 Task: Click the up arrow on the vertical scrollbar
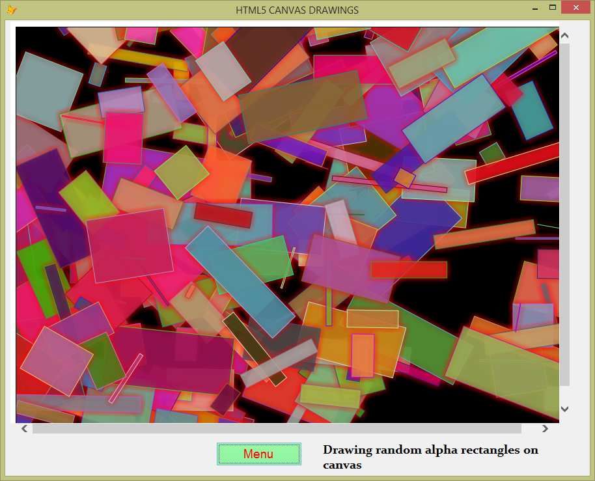[x=564, y=36]
